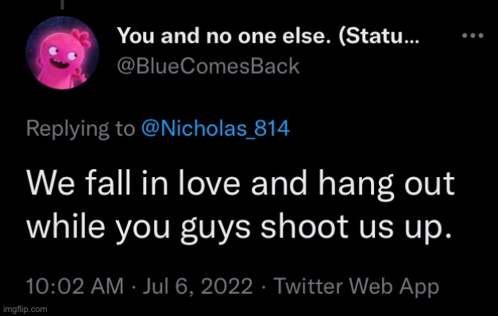Image resolution: width=498 pixels, height=316 pixels.
Task: Visit the @BlueComesBack handle
Action: 208,66
